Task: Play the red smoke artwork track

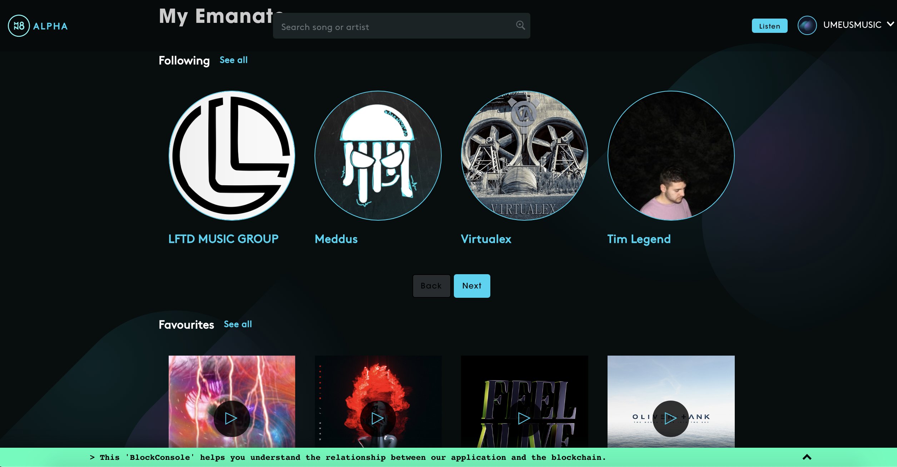Action: (378, 418)
